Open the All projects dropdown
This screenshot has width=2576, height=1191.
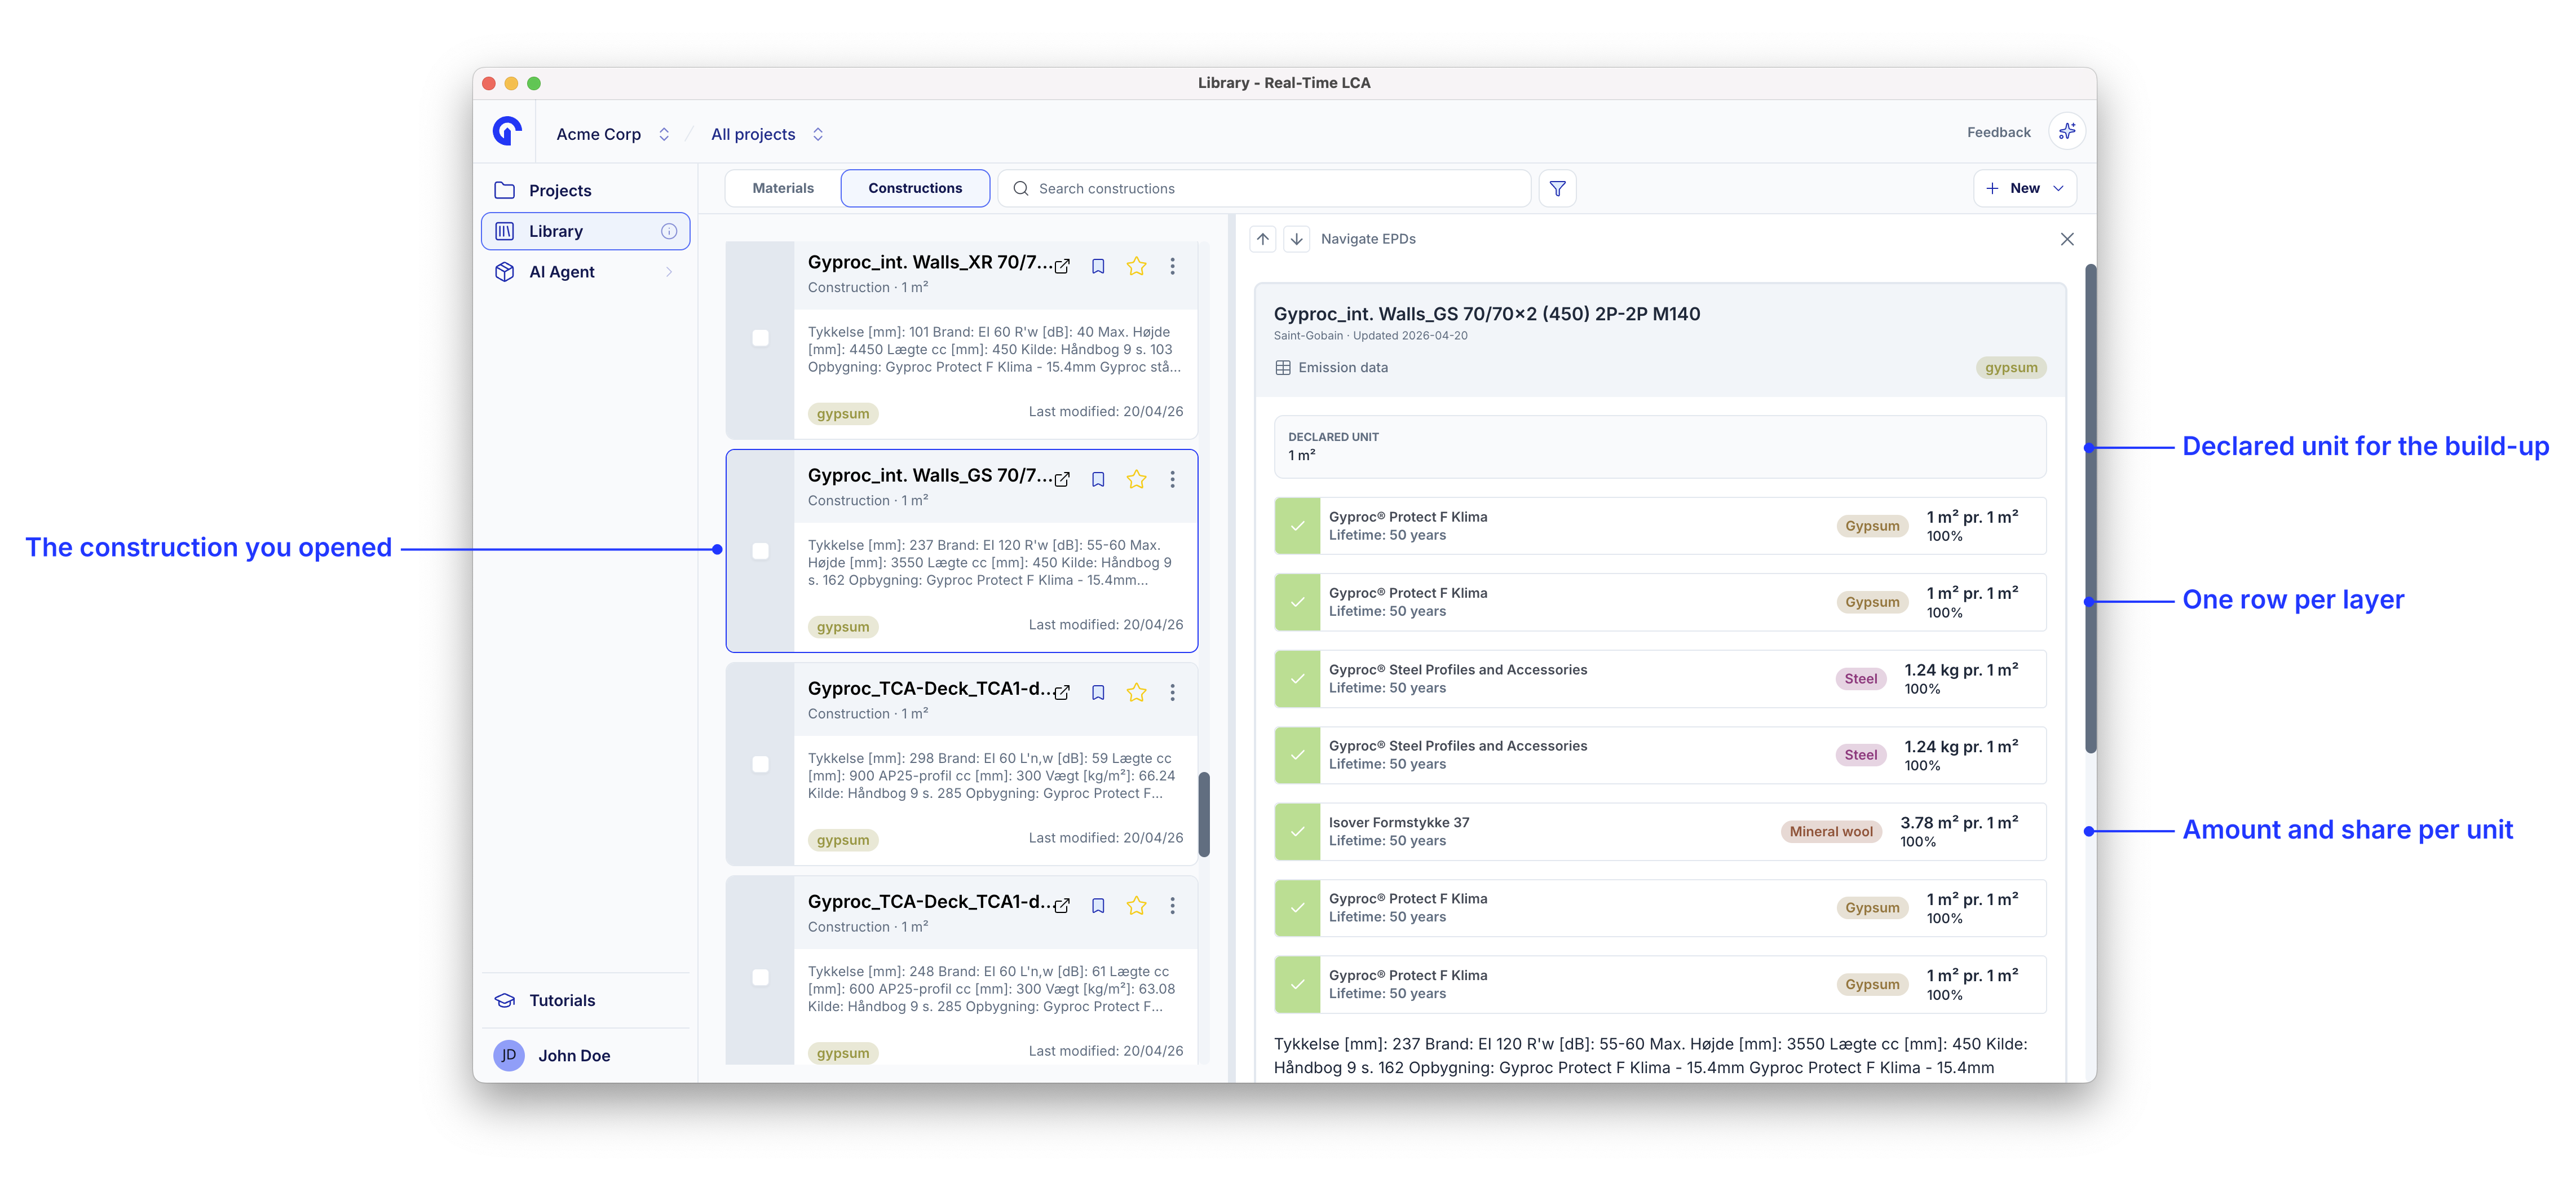click(x=767, y=134)
